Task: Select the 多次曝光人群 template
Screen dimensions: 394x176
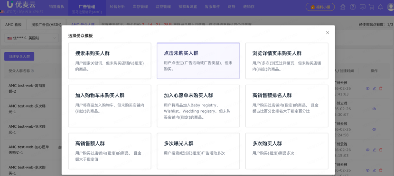Action: tap(198, 151)
